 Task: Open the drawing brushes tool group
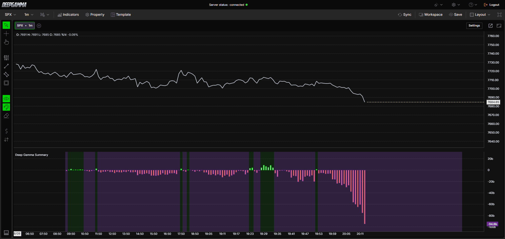pos(6,58)
